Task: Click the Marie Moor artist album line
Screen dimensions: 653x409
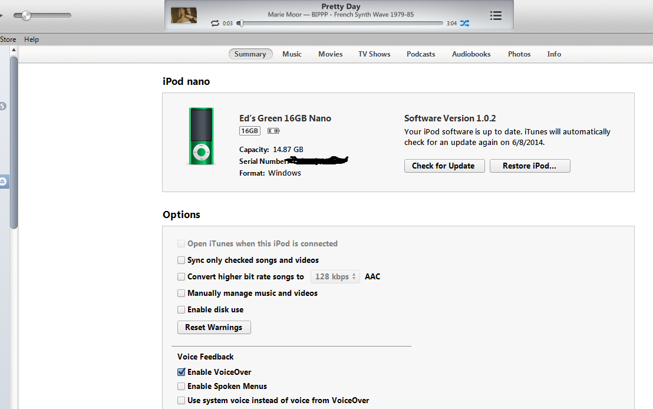Action: [x=341, y=15]
